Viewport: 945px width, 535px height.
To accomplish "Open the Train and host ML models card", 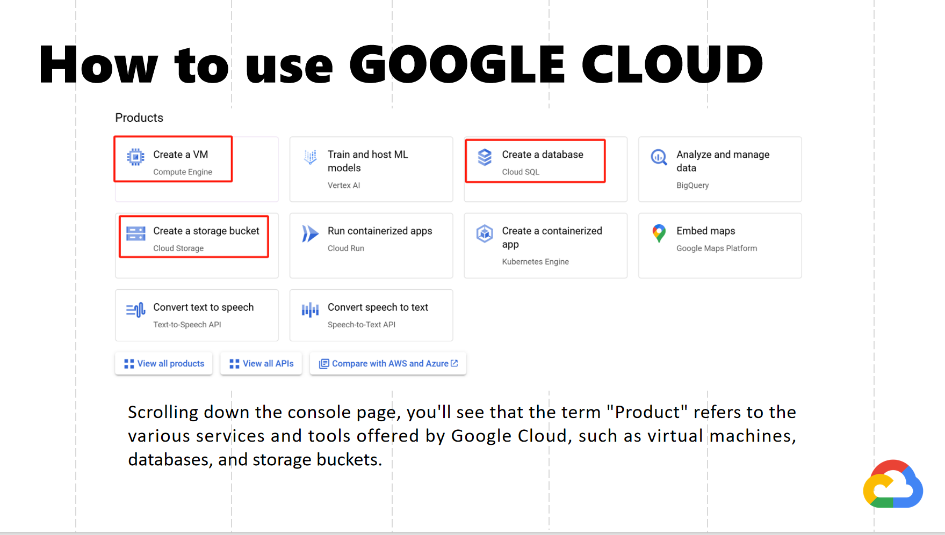I will 371,169.
